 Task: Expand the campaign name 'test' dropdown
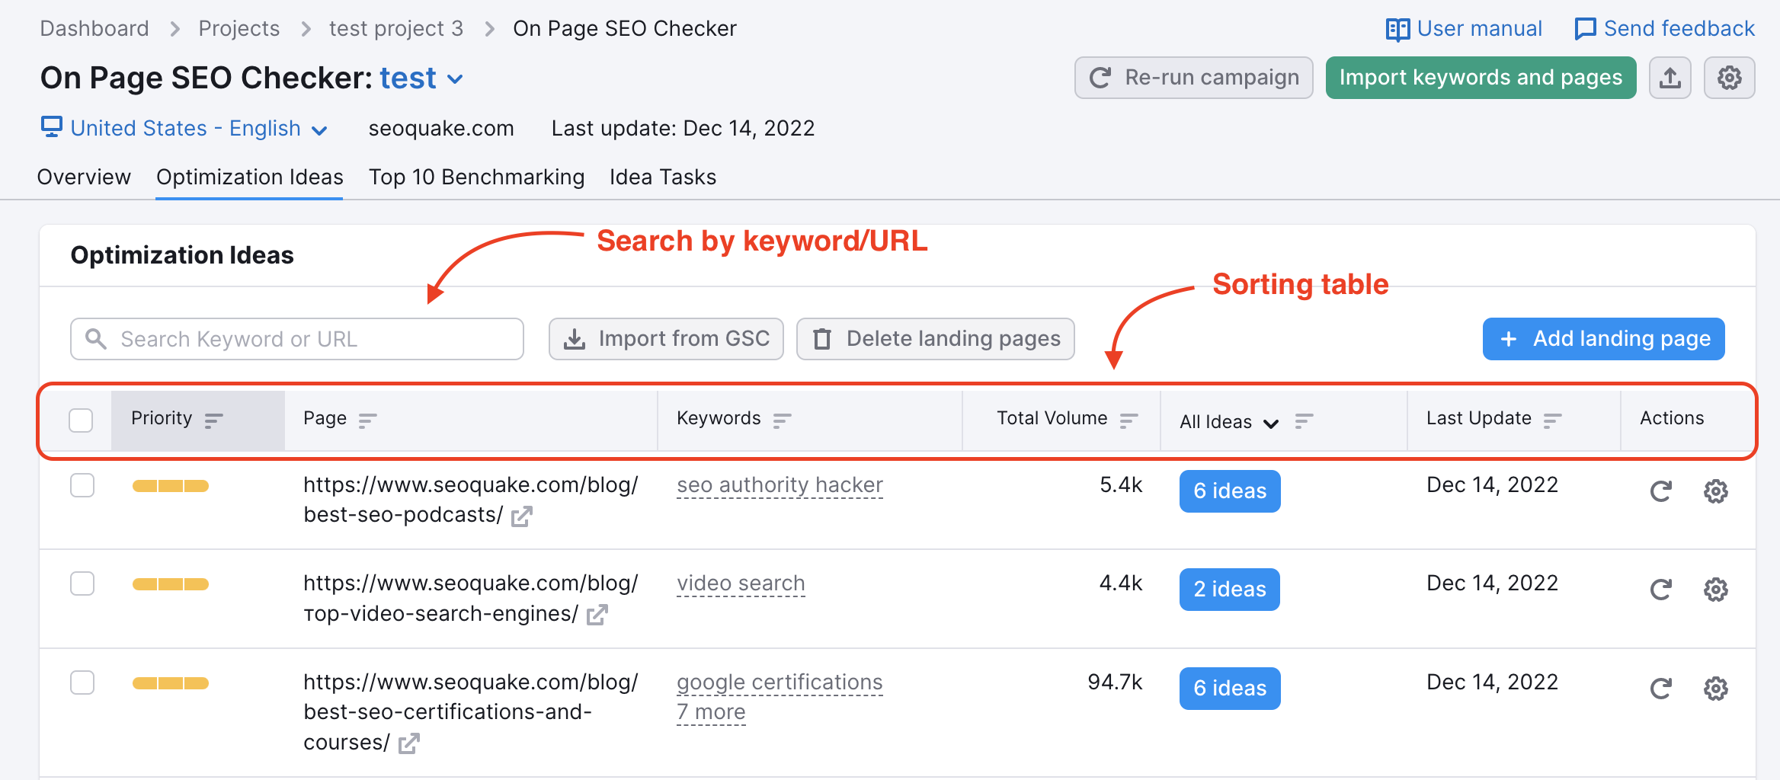click(455, 79)
